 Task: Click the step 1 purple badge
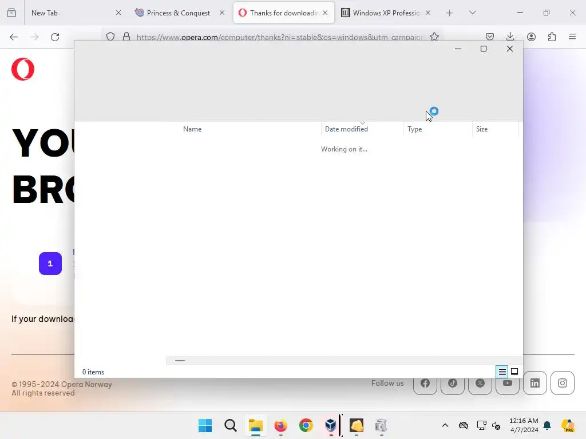(x=50, y=264)
